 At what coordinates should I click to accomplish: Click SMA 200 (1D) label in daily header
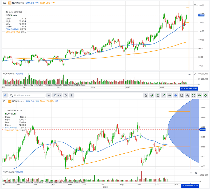[x=47, y=101]
